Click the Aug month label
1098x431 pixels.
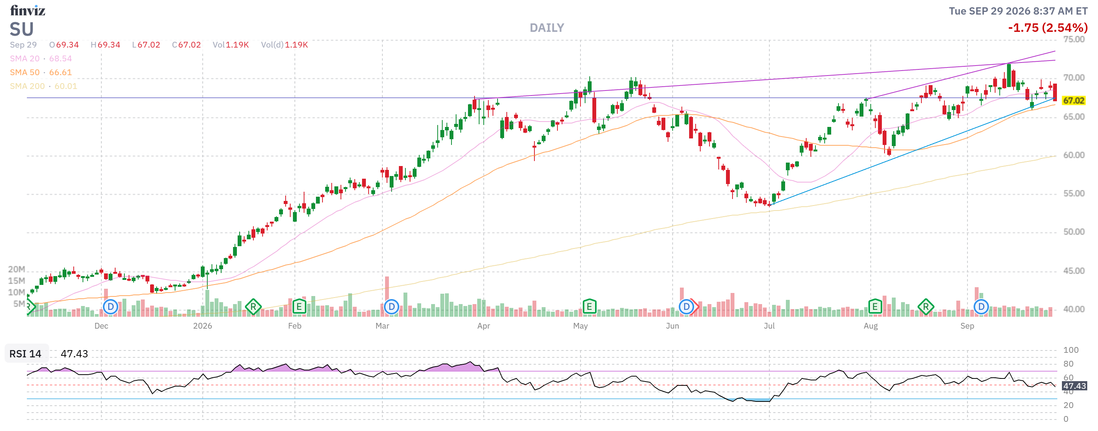pyautogui.click(x=870, y=326)
